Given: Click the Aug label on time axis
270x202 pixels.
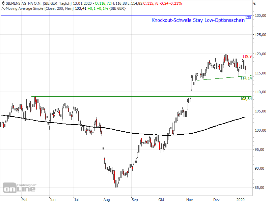Looking at the screenshot, I should point(107,200).
